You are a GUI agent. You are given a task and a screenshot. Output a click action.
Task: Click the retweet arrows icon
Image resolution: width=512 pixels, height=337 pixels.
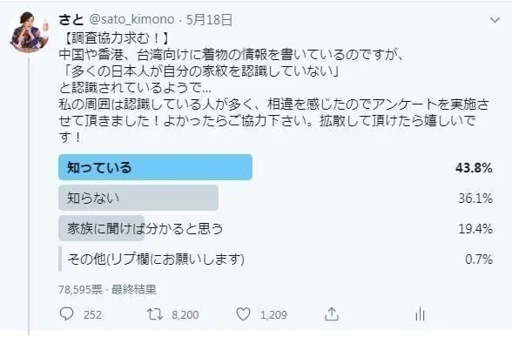155,314
